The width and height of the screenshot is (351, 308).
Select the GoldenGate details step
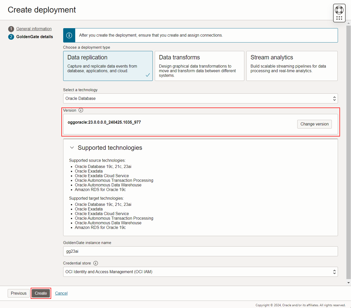click(35, 37)
